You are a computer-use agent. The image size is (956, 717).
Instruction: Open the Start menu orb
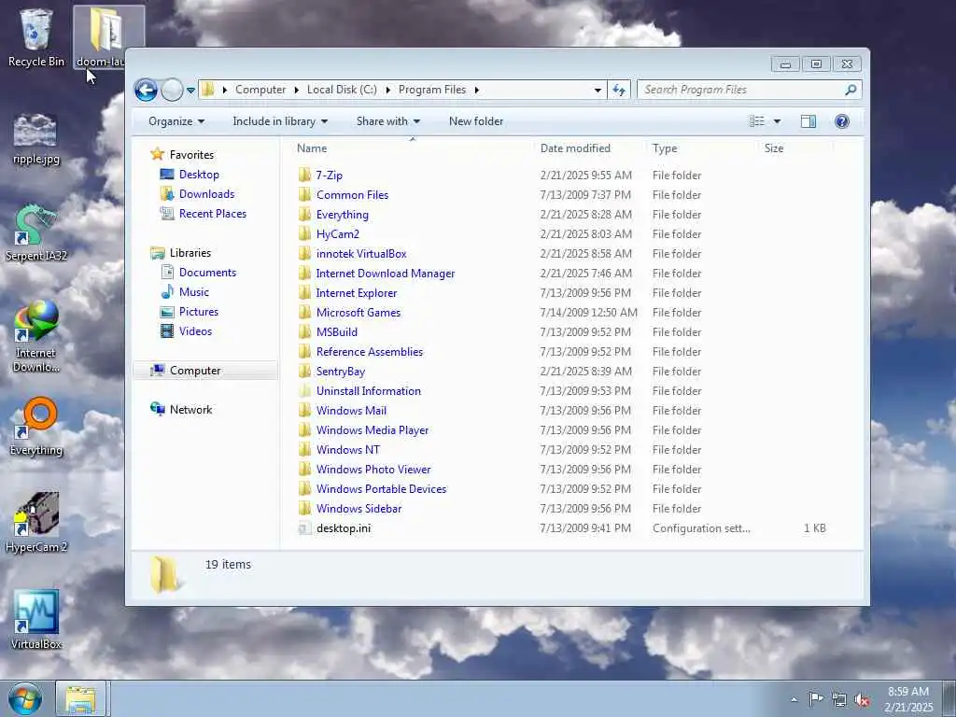(25, 699)
